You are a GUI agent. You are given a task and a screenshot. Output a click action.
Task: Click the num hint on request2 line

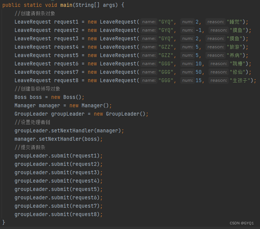click(x=187, y=30)
